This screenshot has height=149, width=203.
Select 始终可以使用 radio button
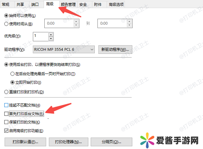click(x=6, y=16)
